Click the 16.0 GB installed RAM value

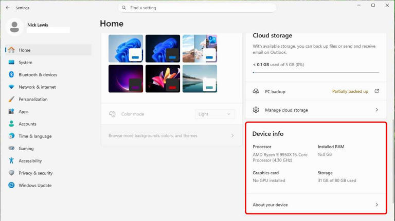coord(325,154)
